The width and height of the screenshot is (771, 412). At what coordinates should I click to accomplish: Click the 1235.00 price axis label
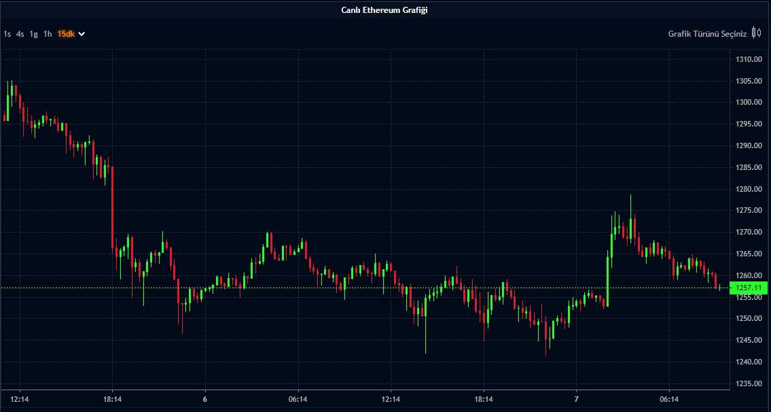(749, 383)
